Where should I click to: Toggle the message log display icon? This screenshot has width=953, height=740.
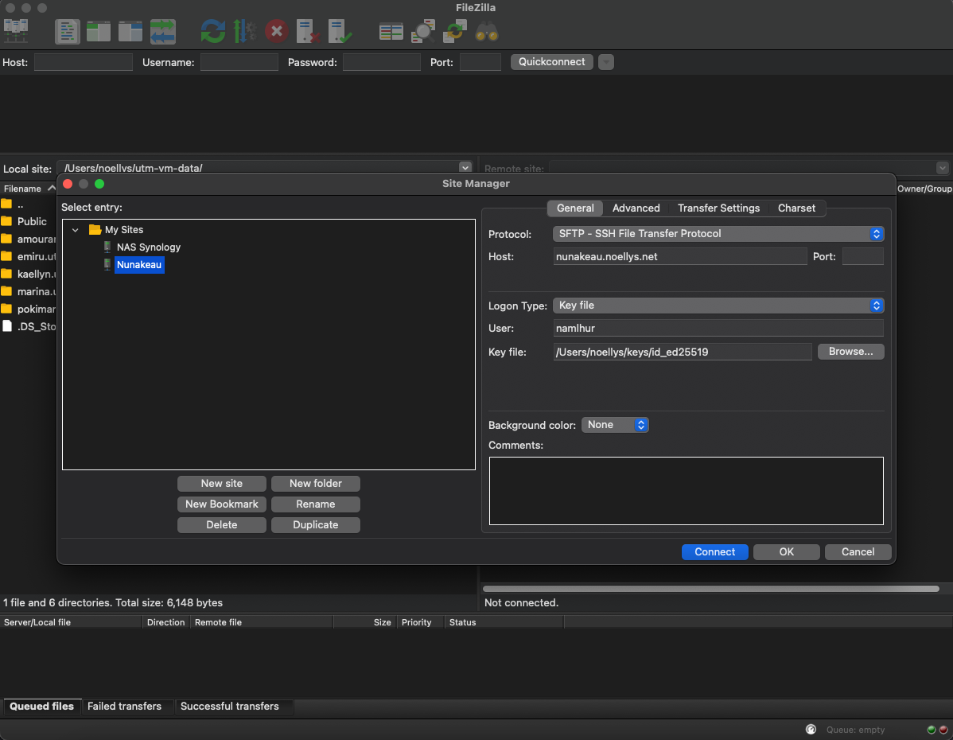coord(68,32)
